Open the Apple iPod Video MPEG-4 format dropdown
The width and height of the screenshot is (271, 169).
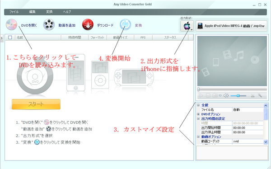(231, 26)
